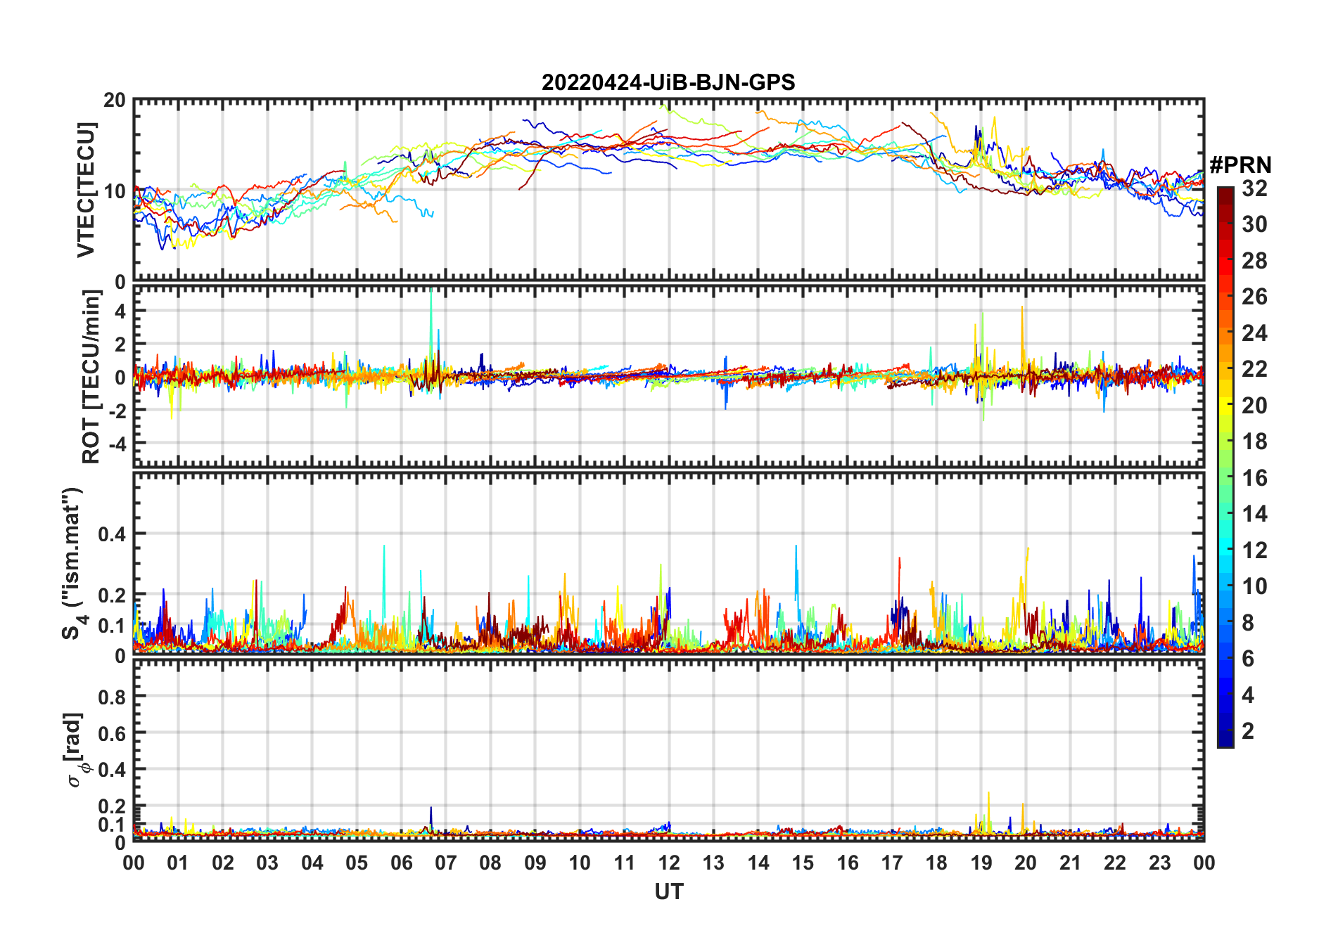1338x935 pixels.
Task: Click colorbar tick label 6
Action: click(x=1248, y=659)
